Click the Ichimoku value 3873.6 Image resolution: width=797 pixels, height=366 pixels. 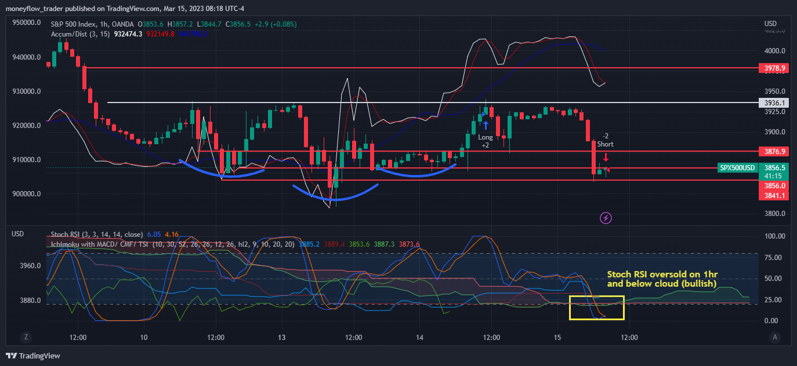pos(408,244)
